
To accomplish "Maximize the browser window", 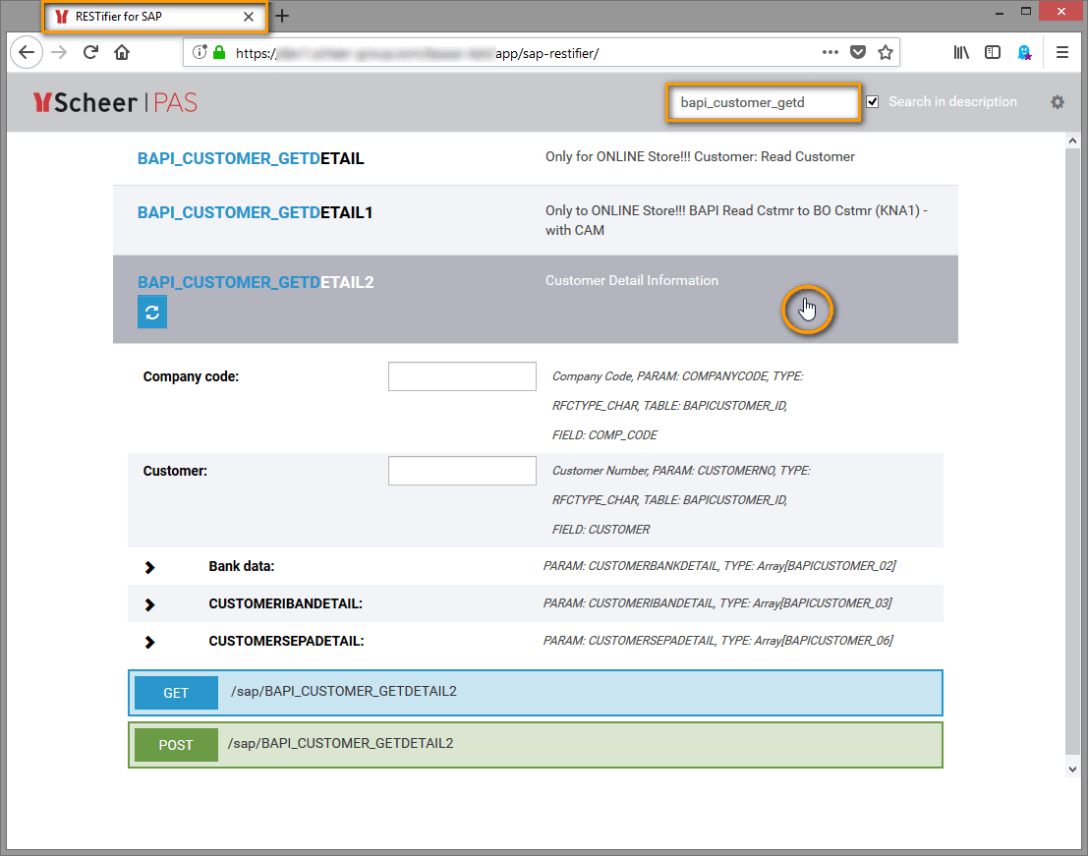I will click(1025, 12).
